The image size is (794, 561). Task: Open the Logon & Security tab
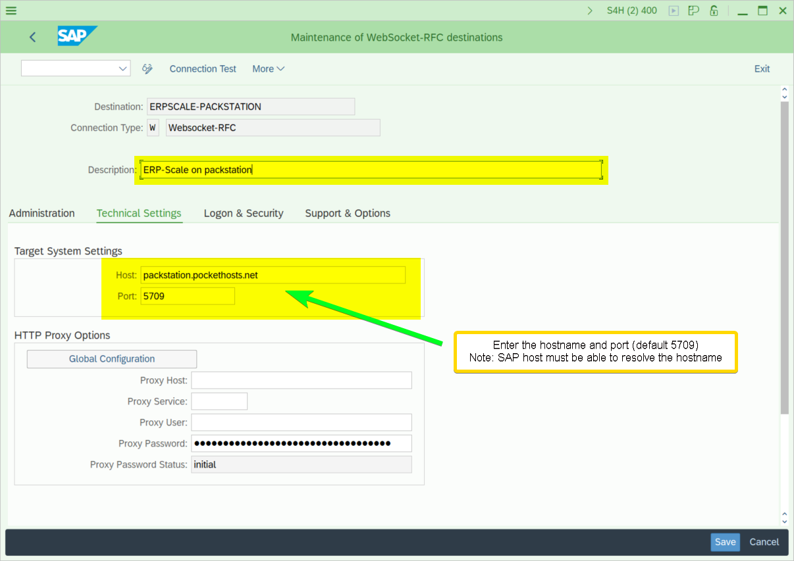point(244,213)
